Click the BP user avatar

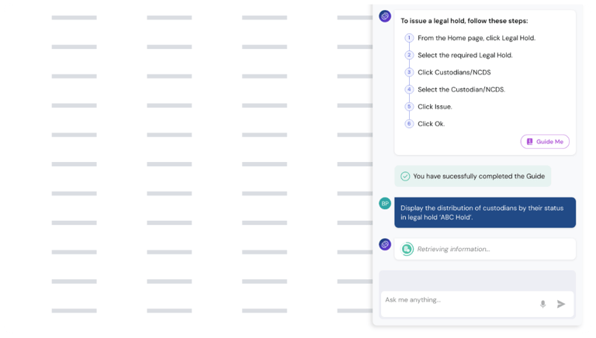coord(385,203)
